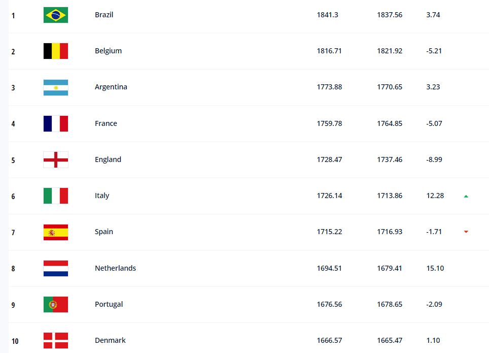Image resolution: width=489 pixels, height=353 pixels.
Task: Click Brazil's total points 1841.3
Action: click(x=328, y=15)
